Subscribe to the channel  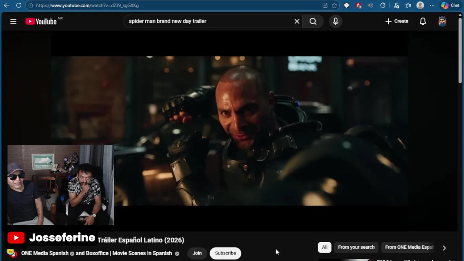[225, 253]
